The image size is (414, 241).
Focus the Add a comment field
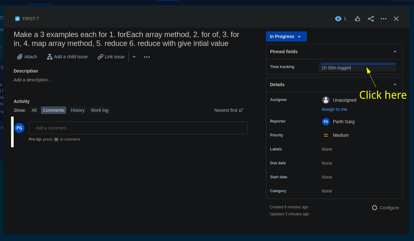click(138, 128)
